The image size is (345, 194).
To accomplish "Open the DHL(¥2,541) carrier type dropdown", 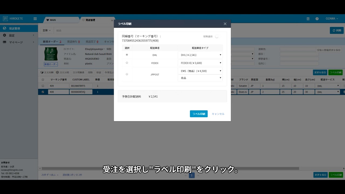I will [200, 55].
